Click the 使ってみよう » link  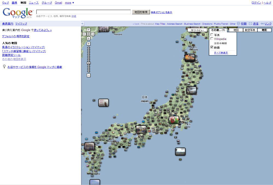pos(43,30)
